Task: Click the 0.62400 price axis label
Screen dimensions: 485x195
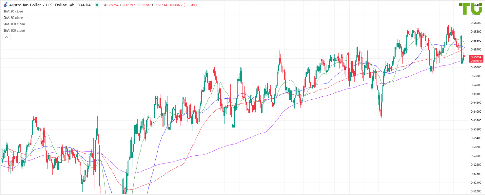Action: tap(476, 183)
